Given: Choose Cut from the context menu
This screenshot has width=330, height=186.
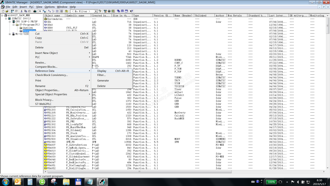Looking at the screenshot, I should (61, 34).
